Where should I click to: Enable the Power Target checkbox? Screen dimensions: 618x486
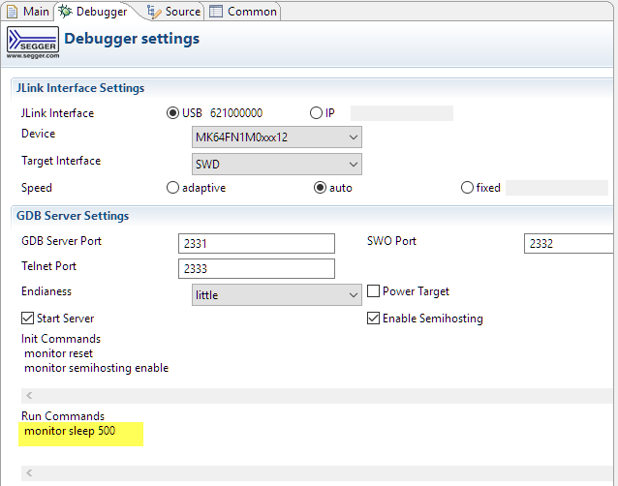click(x=374, y=291)
